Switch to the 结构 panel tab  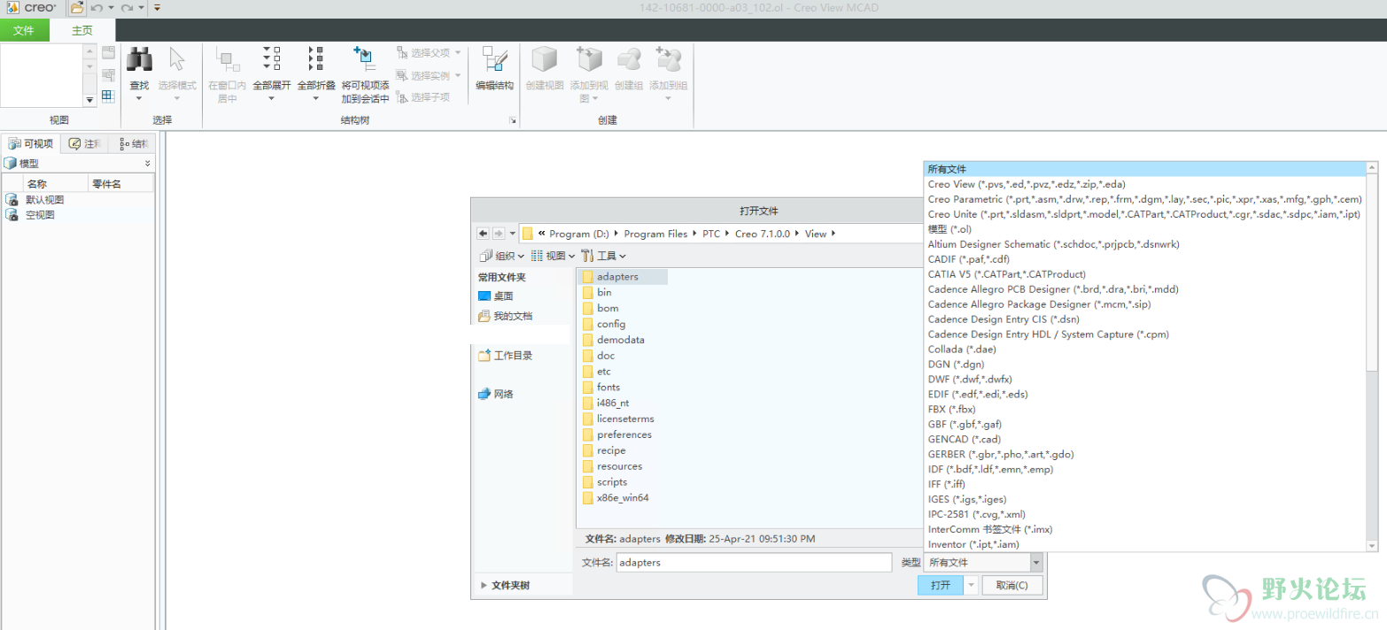134,143
